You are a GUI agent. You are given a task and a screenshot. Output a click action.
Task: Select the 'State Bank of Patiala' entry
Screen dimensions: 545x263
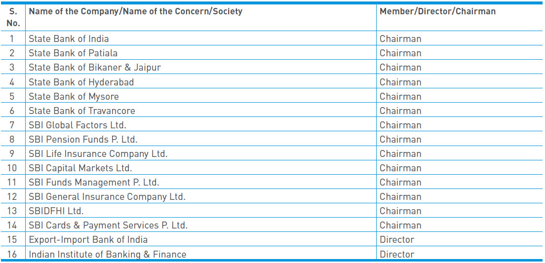(x=73, y=53)
